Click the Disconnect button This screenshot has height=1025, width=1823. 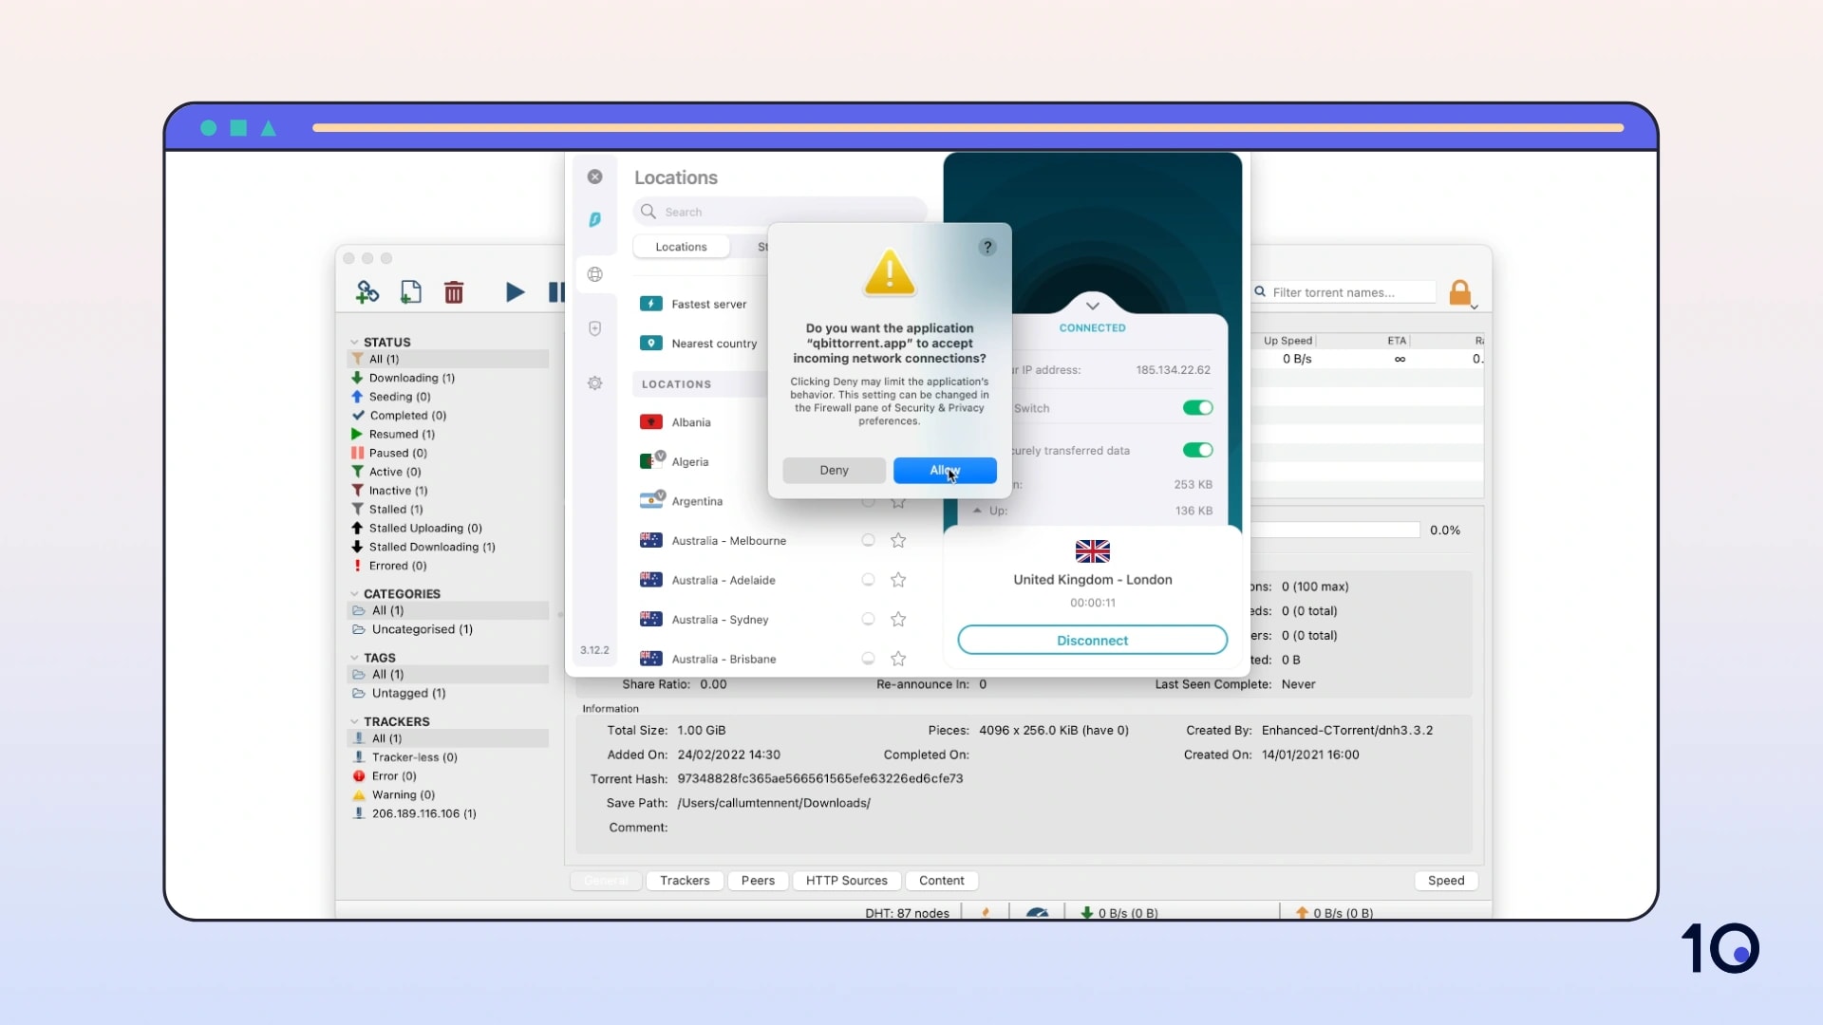(x=1092, y=641)
